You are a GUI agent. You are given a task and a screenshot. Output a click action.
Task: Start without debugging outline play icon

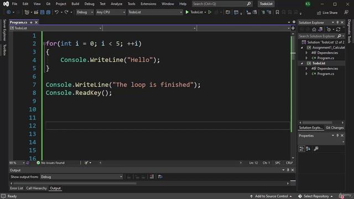pos(210,12)
